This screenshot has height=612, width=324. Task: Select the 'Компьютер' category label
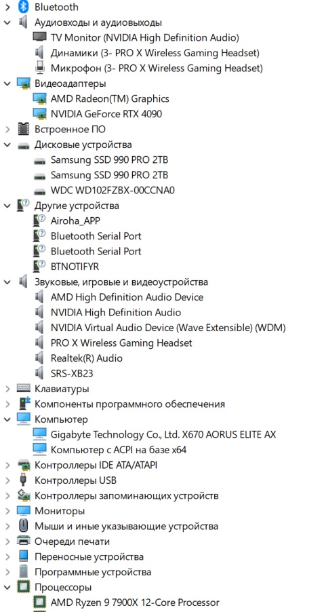(x=61, y=419)
